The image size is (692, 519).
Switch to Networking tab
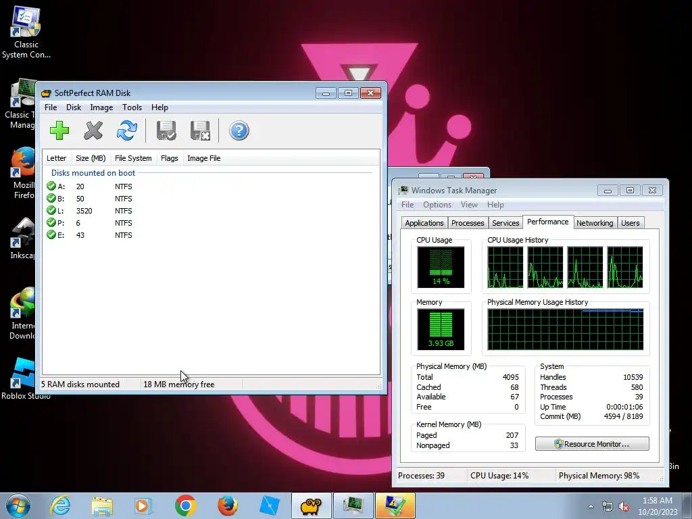[x=595, y=223]
